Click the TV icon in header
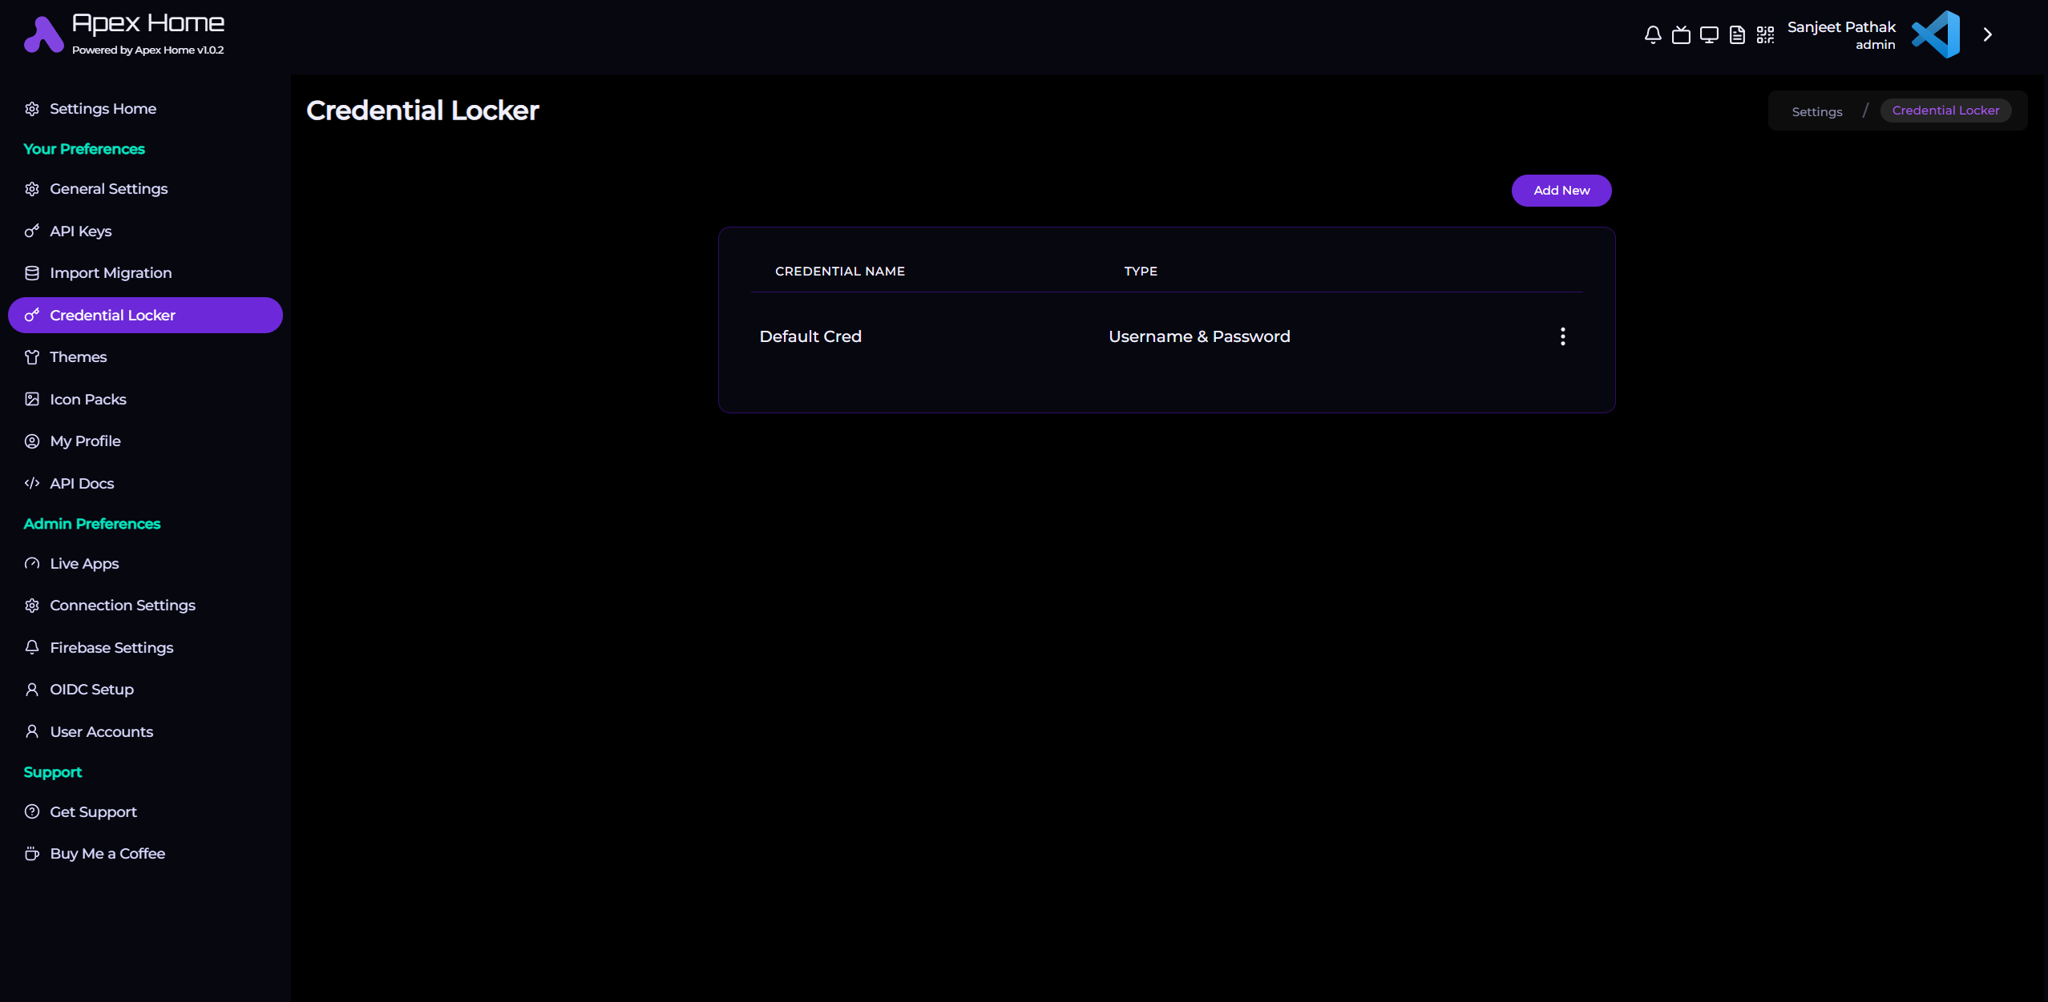2048x1002 pixels. click(x=1681, y=35)
